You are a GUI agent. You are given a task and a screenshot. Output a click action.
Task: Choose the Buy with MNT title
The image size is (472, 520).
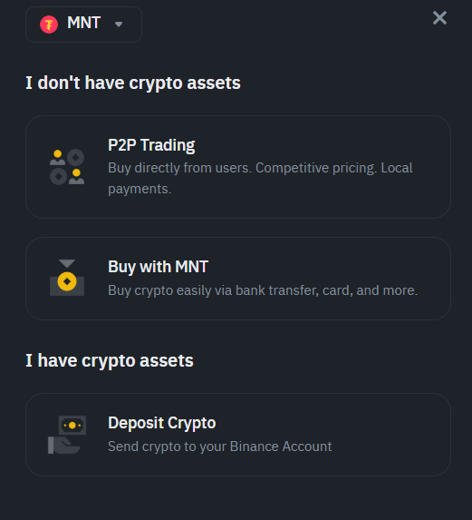[158, 267]
